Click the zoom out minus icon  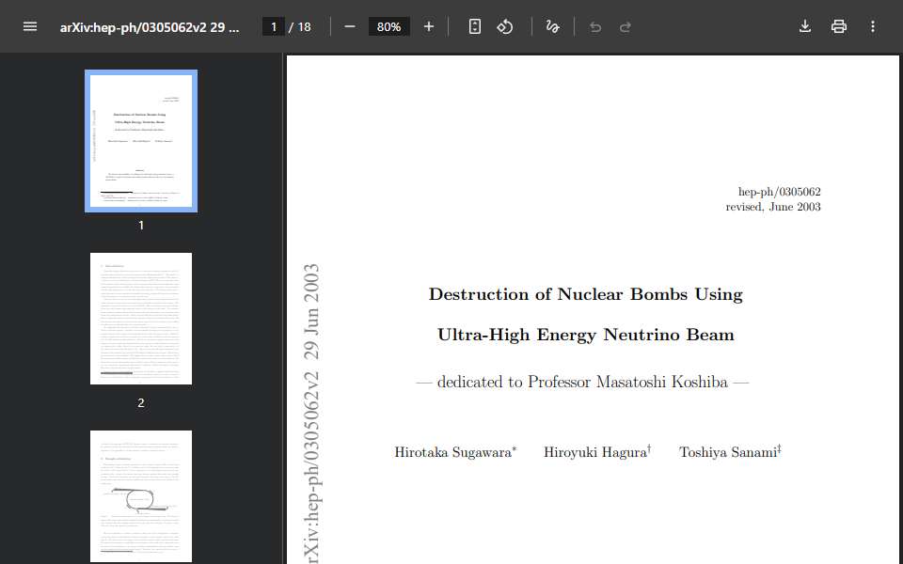tap(350, 26)
